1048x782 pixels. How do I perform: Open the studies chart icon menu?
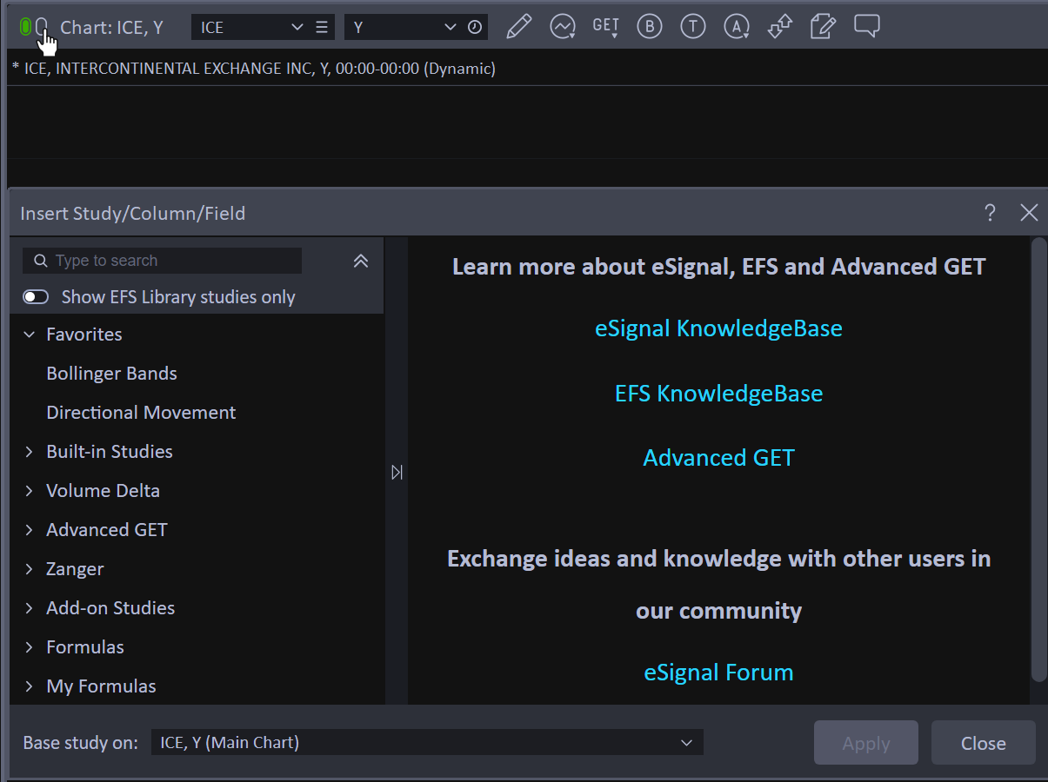tap(563, 27)
